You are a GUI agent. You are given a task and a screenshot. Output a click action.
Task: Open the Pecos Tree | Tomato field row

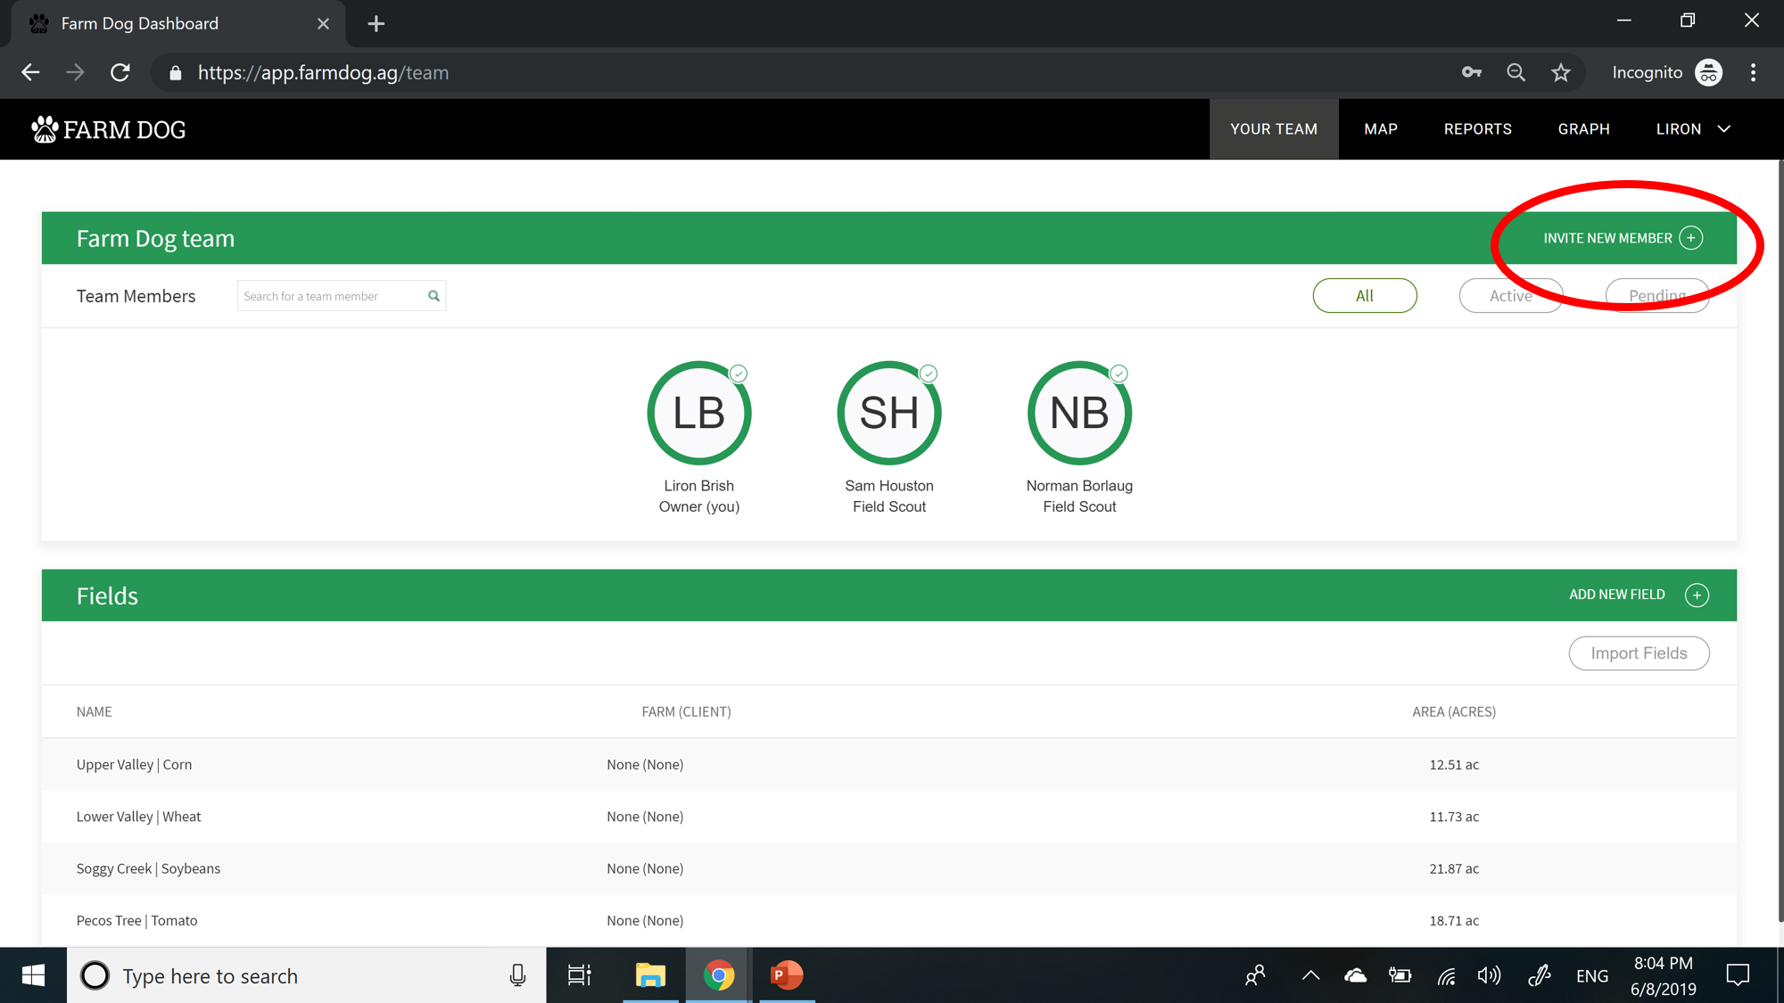click(888, 920)
